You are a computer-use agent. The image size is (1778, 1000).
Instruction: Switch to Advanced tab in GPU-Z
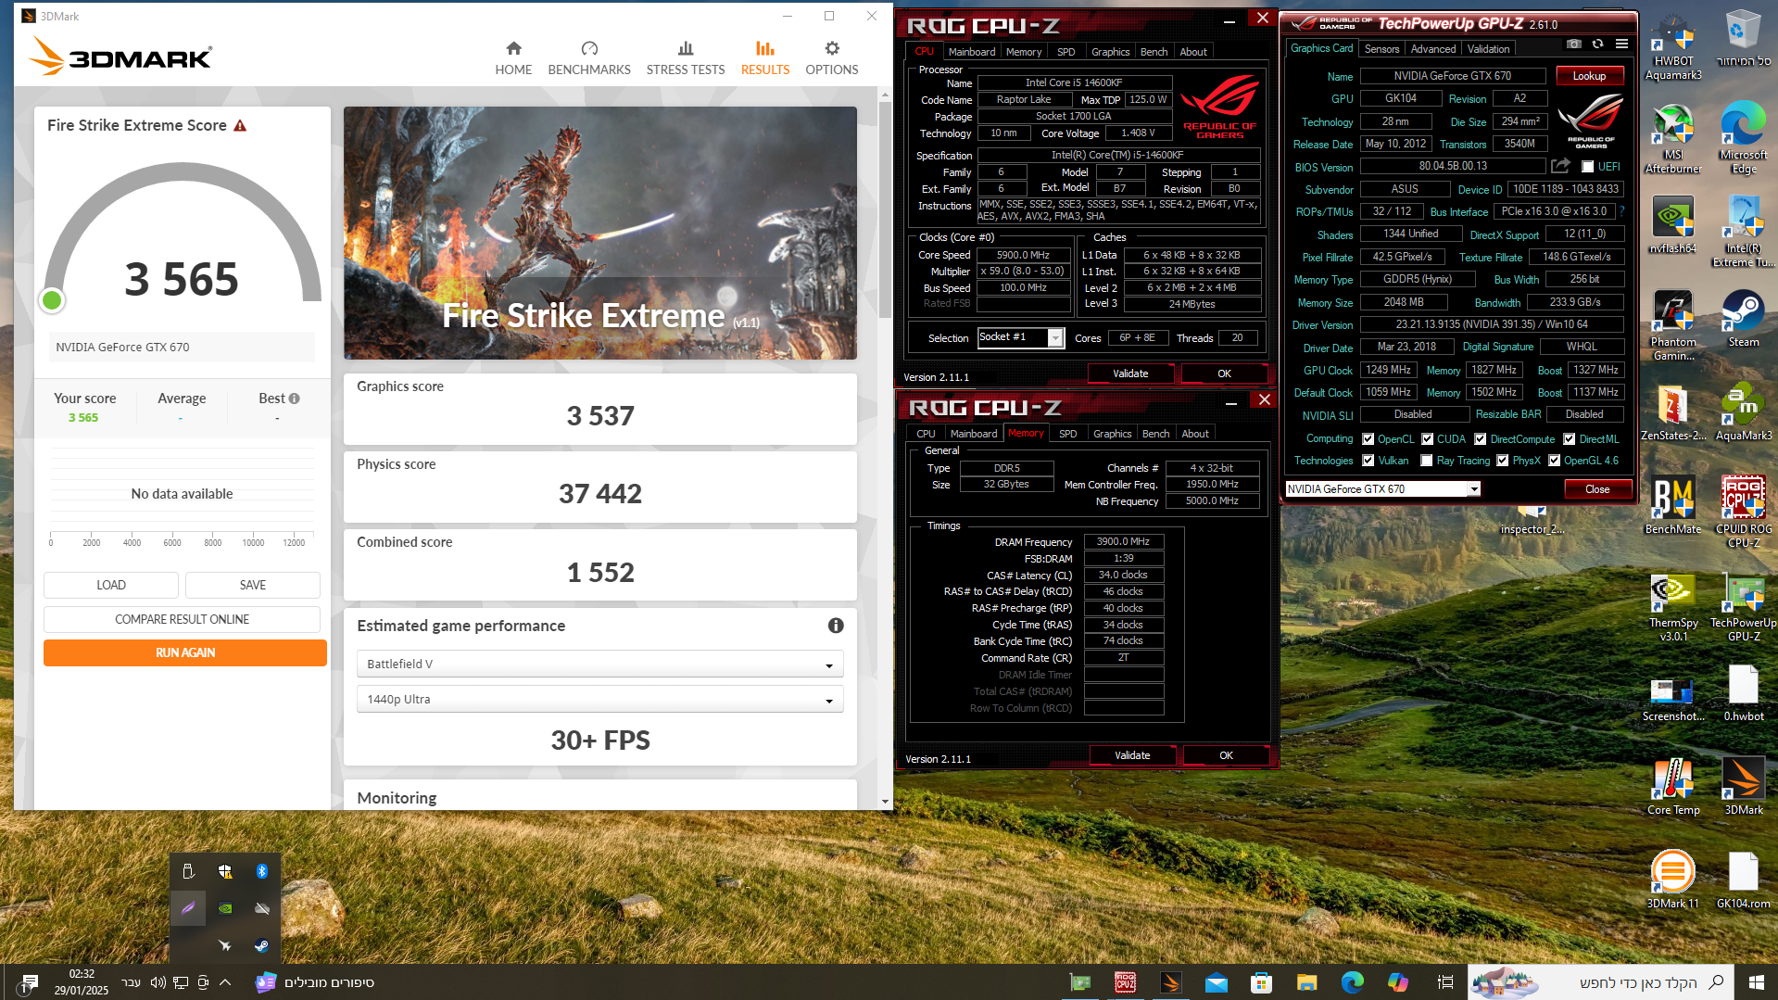coord(1433,49)
